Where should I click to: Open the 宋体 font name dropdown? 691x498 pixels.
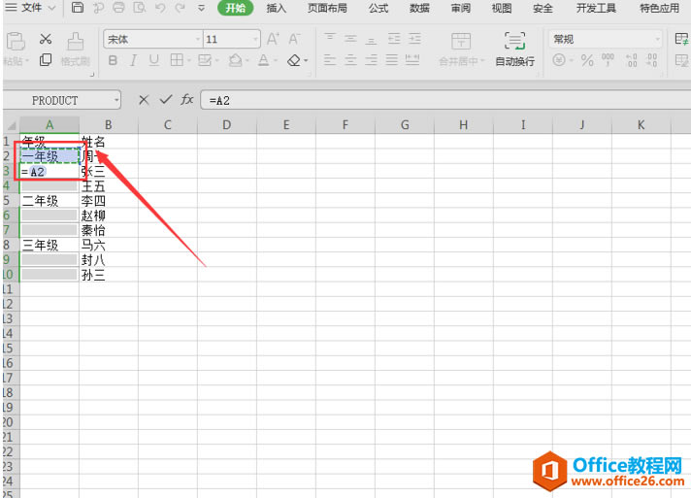point(198,39)
